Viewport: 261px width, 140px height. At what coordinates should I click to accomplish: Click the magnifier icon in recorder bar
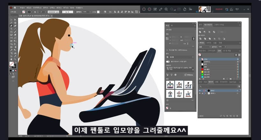[166, 9]
